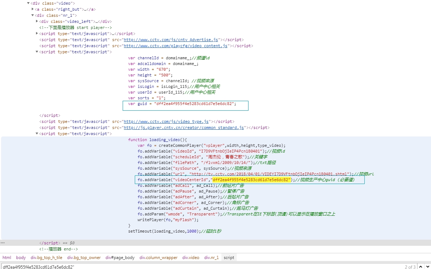Click the line var guid = "dff2ea4f..."
Viewport: 431px width, 269px height.
tap(182, 104)
